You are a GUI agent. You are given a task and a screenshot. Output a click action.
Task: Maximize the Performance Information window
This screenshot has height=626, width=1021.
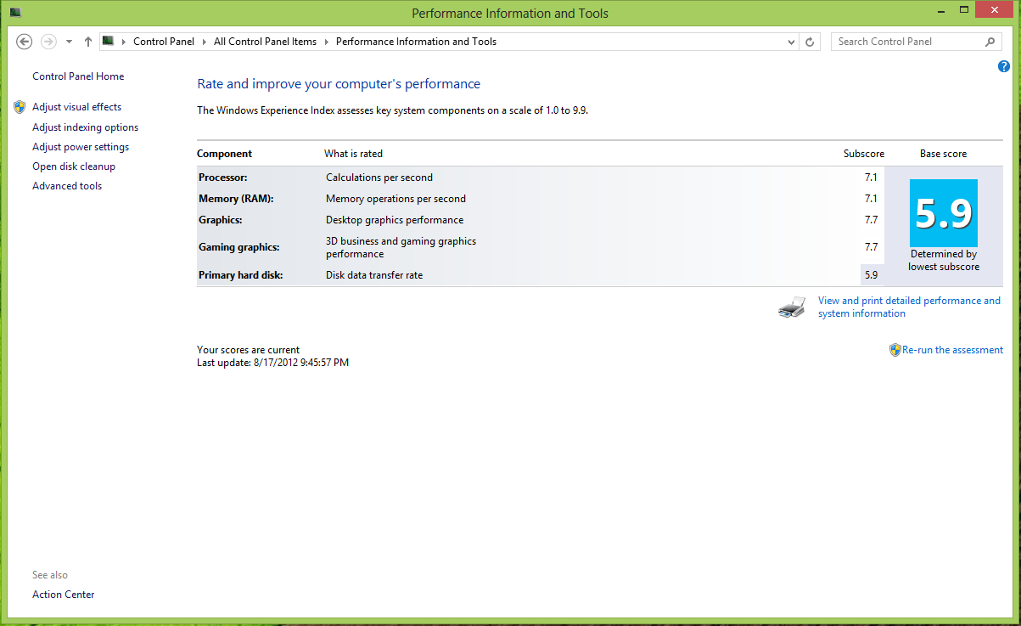(x=962, y=11)
